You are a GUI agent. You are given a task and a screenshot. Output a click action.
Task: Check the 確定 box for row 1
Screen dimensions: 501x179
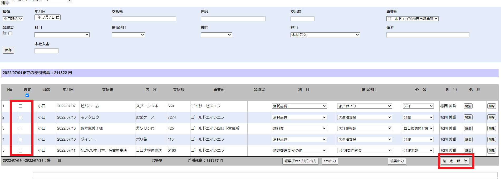tap(20, 106)
